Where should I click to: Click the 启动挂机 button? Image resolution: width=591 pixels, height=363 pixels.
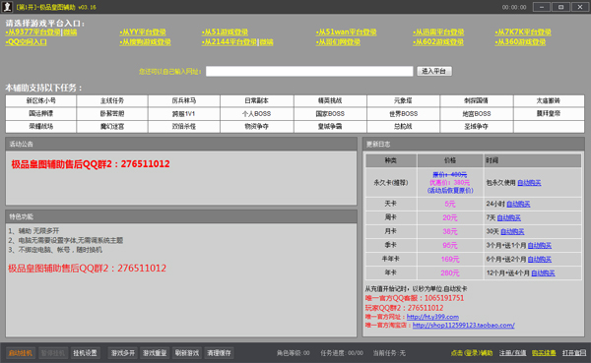21,353
